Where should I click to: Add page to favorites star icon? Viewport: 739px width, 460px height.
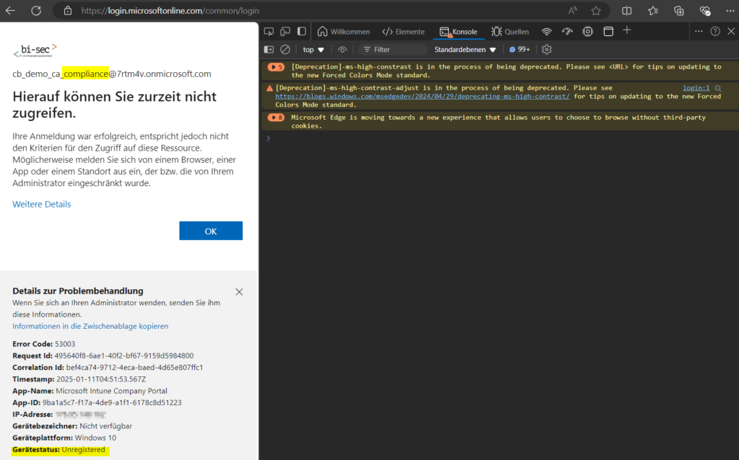click(595, 11)
